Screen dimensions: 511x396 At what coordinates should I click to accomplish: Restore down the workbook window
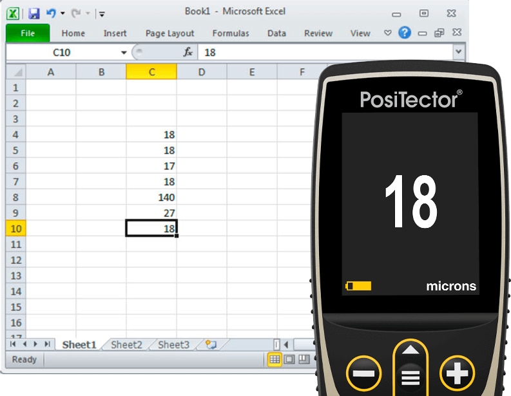[439, 33]
